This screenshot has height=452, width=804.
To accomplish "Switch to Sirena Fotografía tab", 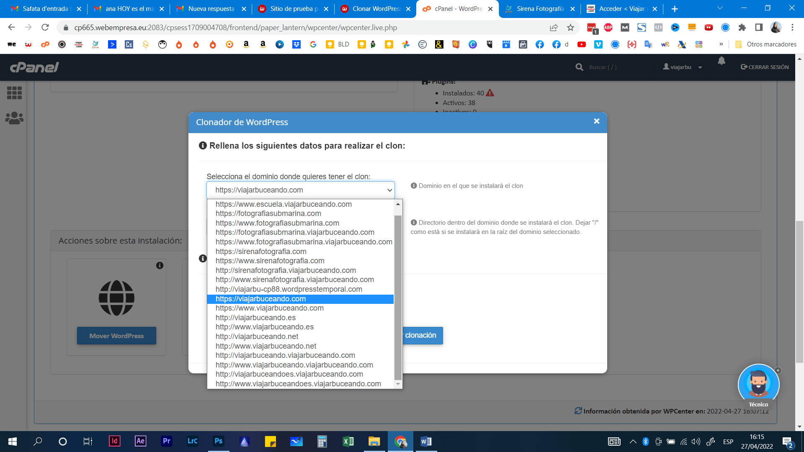I will point(540,9).
